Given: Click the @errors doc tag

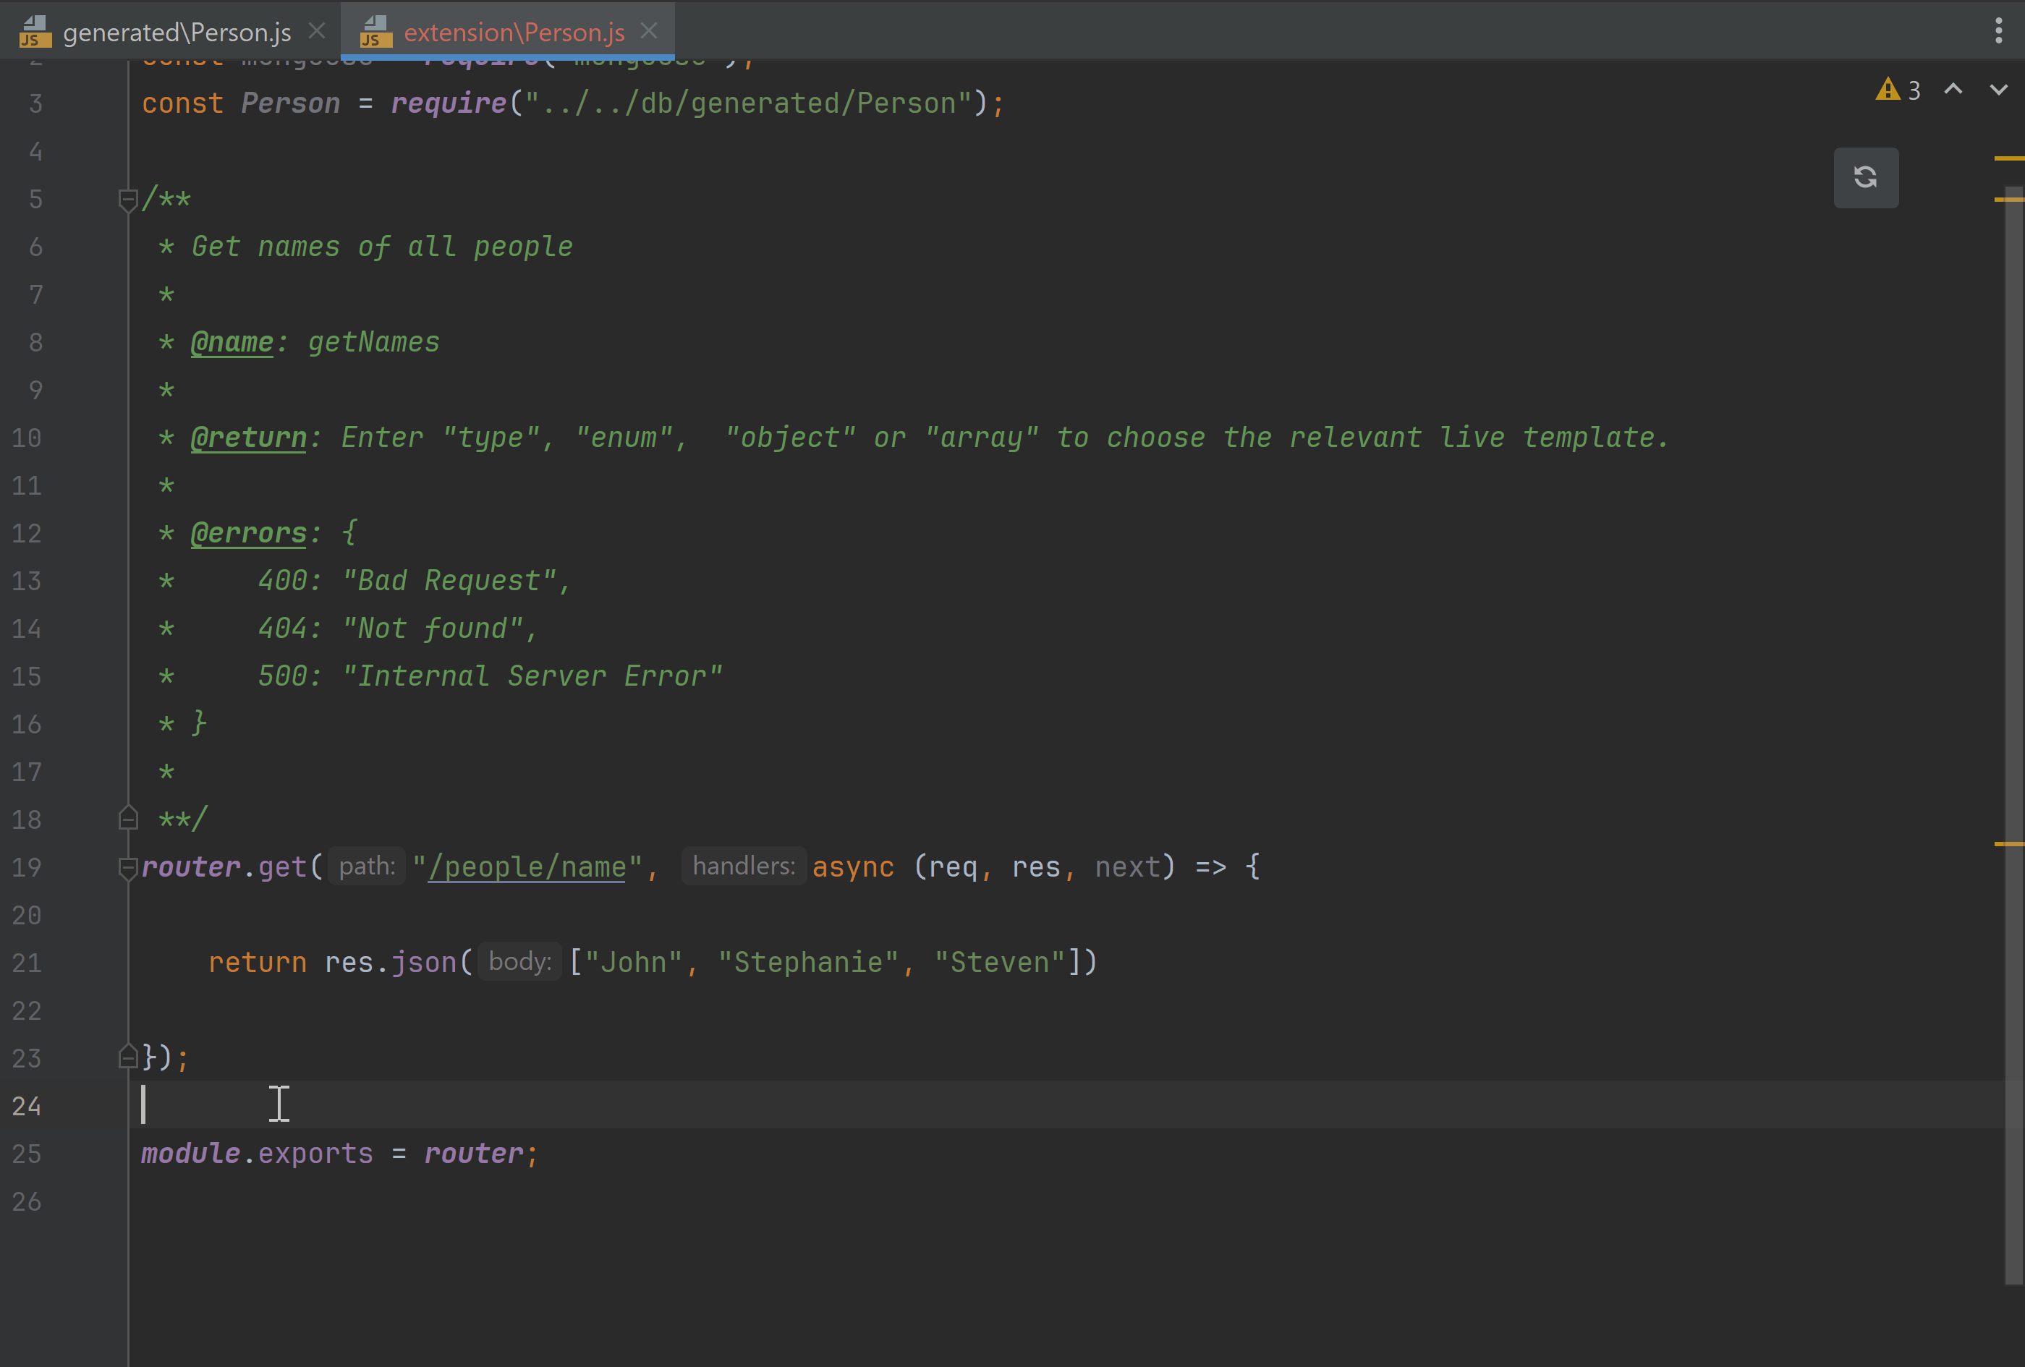Looking at the screenshot, I should [248, 532].
